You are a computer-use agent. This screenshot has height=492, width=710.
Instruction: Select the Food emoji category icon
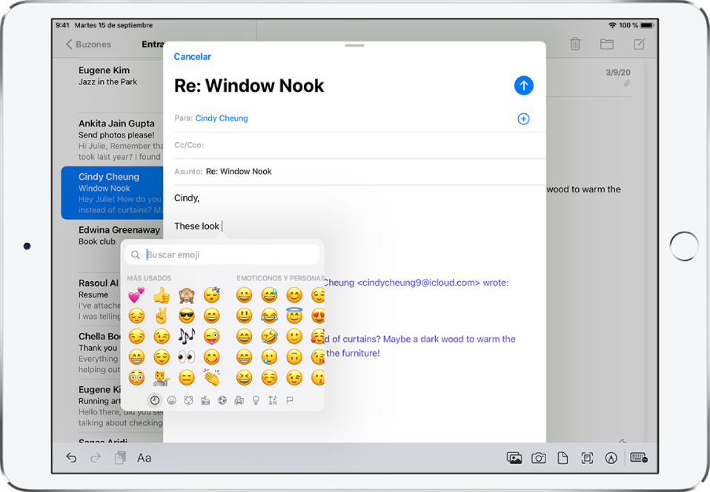click(206, 400)
